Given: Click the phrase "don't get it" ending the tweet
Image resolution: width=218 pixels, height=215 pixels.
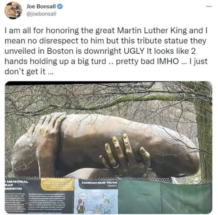Looking at the screenshot, I should point(25,71).
